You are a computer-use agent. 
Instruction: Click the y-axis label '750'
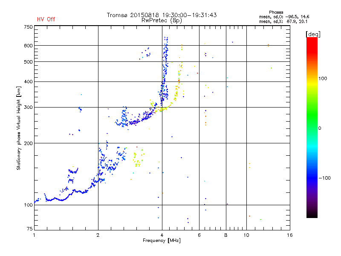tap(28, 27)
